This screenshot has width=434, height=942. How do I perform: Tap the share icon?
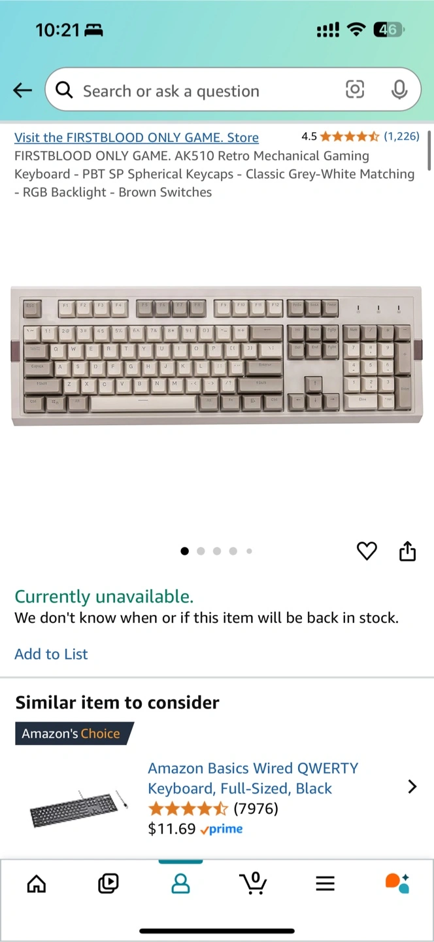pos(407,551)
